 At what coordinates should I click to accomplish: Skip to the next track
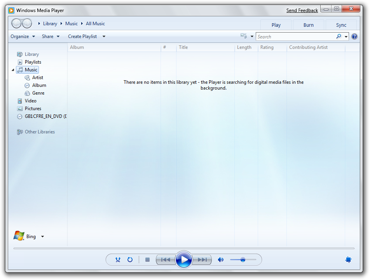pyautogui.click(x=202, y=260)
